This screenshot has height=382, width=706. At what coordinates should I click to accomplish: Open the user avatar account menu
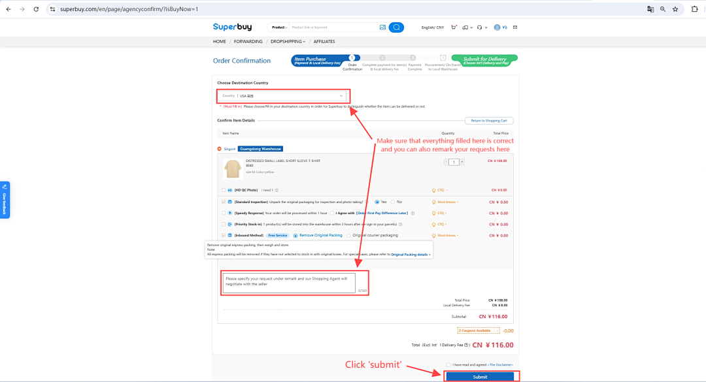coord(497,27)
